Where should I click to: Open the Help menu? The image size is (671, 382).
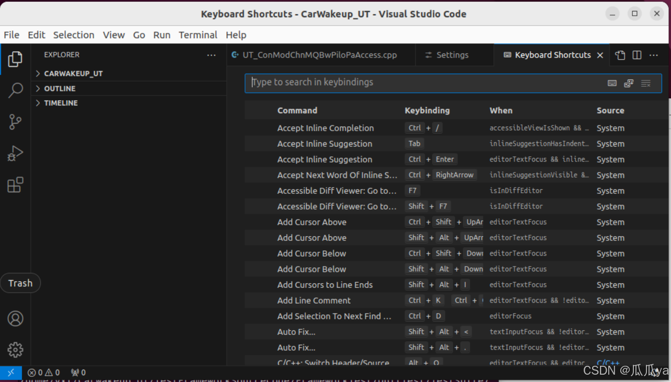point(236,35)
